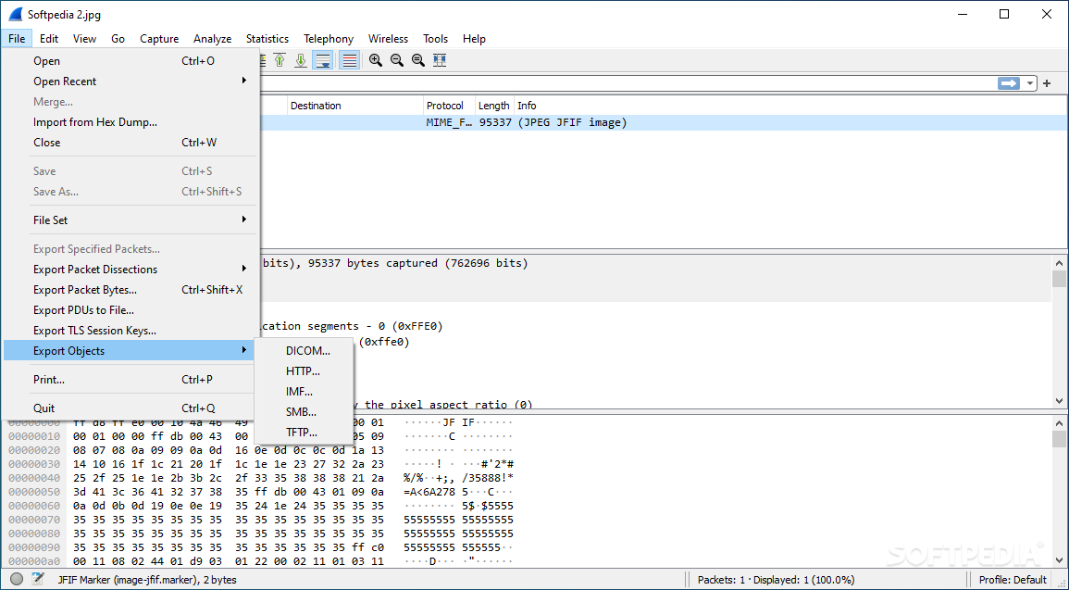1069x590 pixels.
Task: Choose Open from the File menu
Action: [x=130, y=61]
